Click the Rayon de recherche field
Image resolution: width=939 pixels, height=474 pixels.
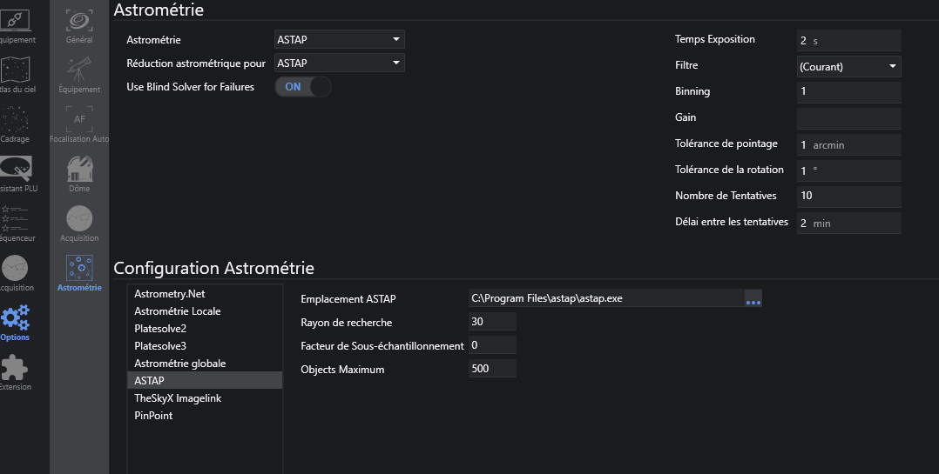pos(492,322)
